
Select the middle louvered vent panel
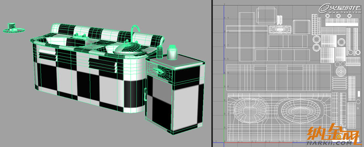tap(103, 65)
